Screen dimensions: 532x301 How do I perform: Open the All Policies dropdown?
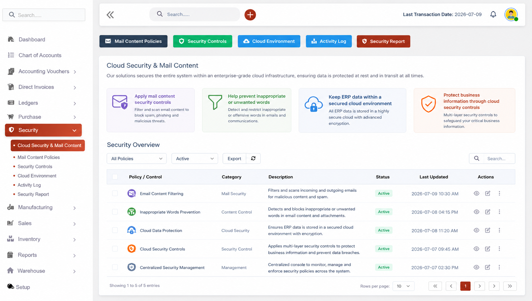(137, 158)
